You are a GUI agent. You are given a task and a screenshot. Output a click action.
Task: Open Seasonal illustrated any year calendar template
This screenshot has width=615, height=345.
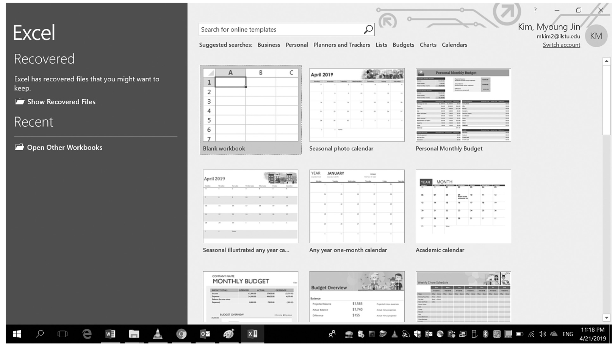tap(250, 211)
